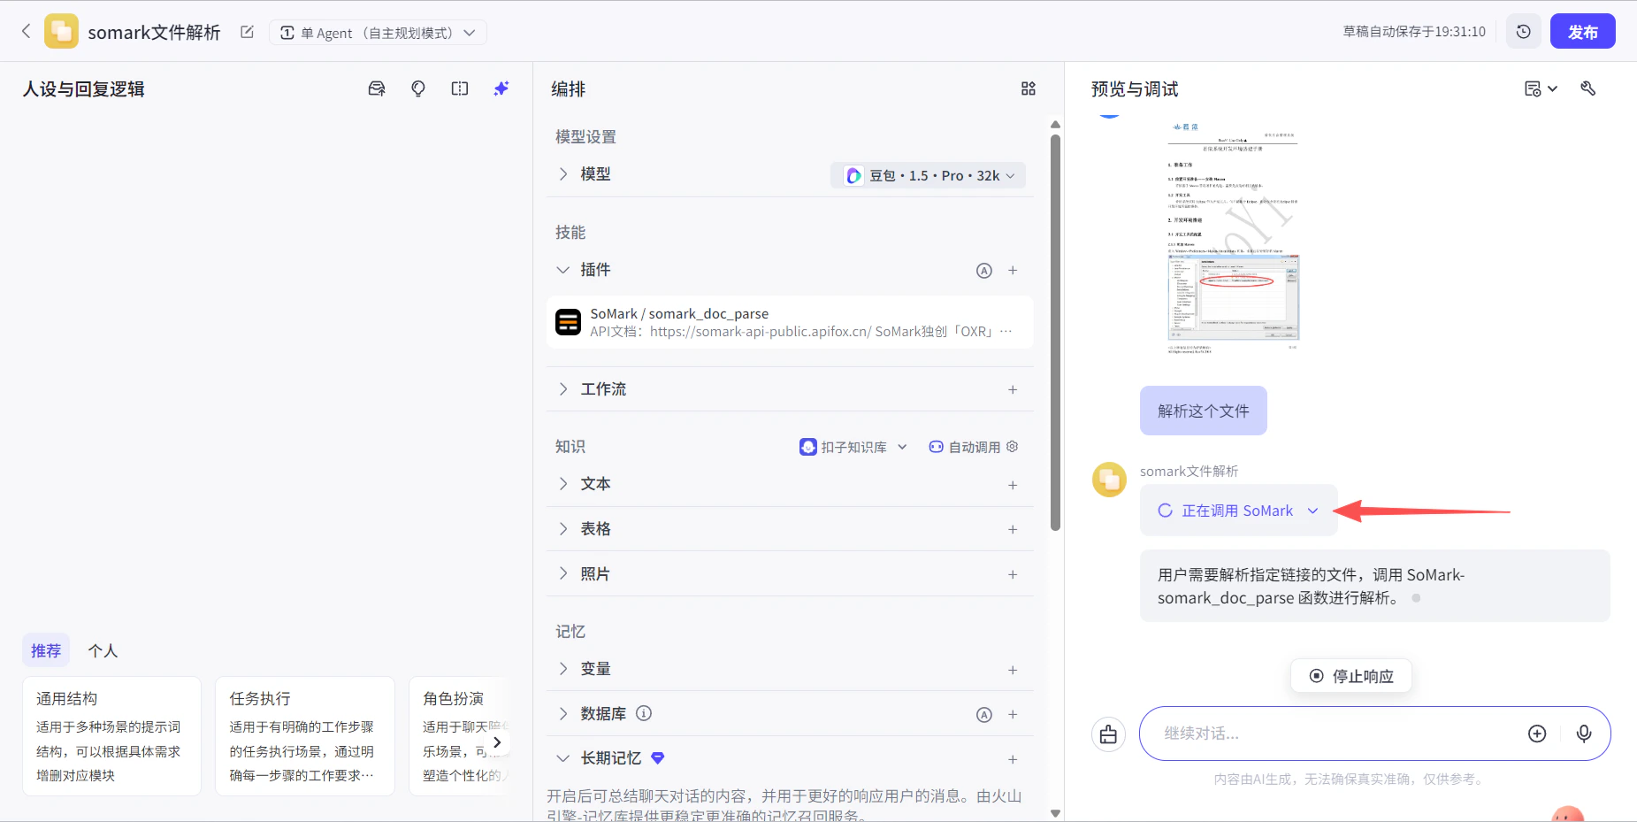Click the prompt compare panel icon
The height and width of the screenshot is (822, 1637).
460,88
